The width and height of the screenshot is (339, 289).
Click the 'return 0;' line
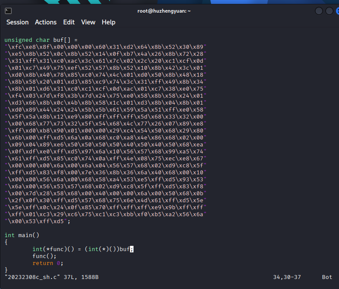click(x=48, y=263)
